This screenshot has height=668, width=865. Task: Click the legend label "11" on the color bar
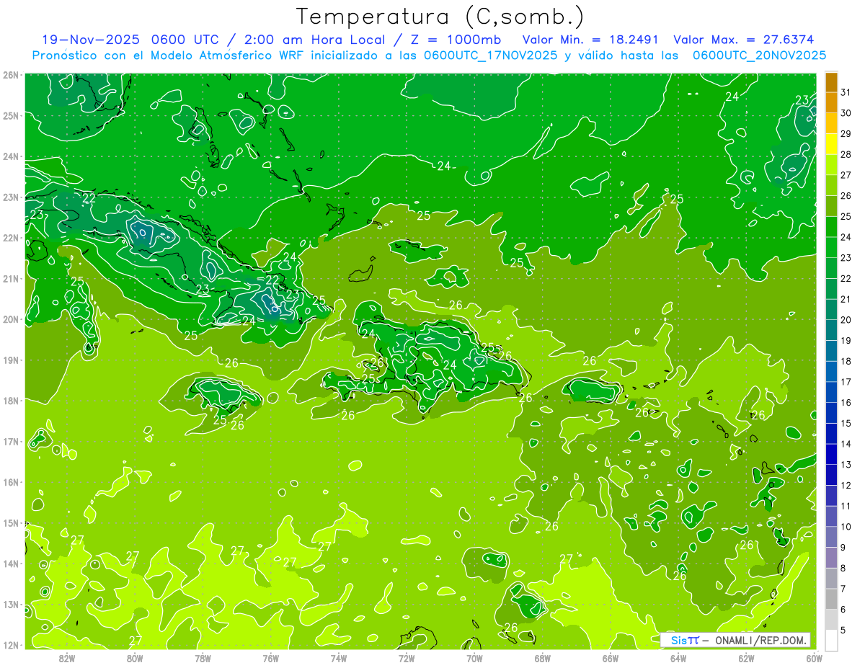[846, 506]
